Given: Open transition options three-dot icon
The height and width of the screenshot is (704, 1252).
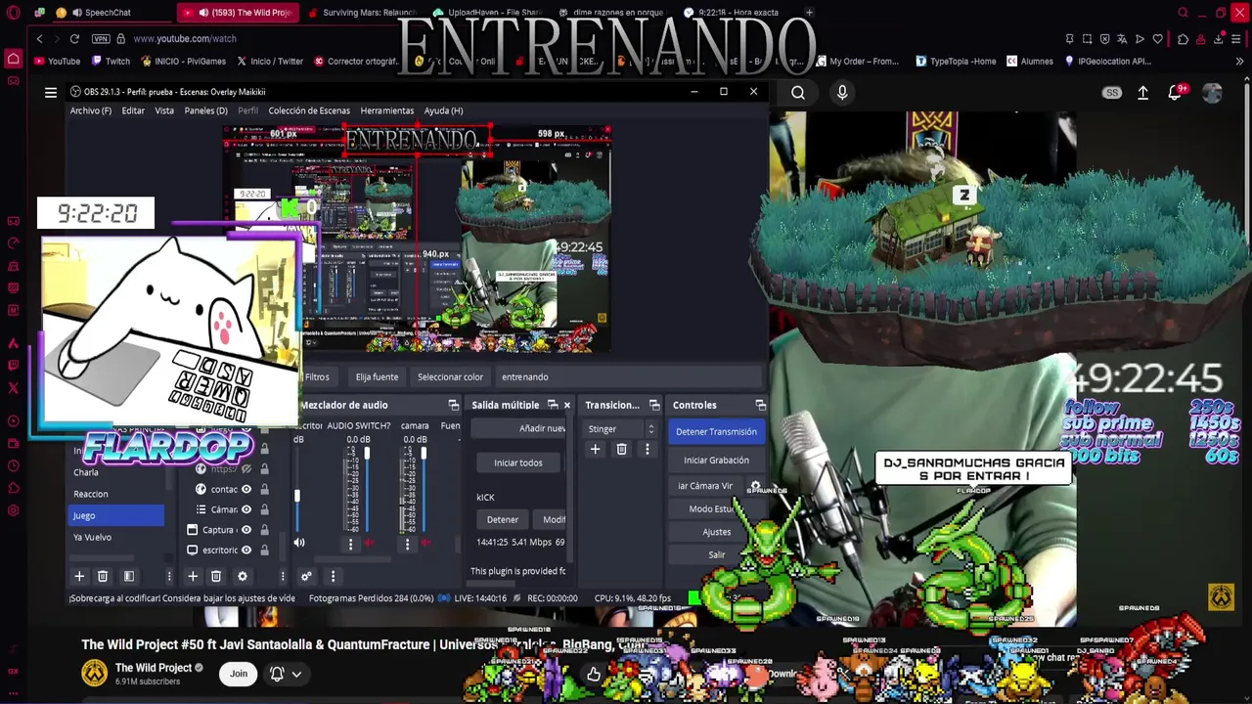Looking at the screenshot, I should click(647, 449).
